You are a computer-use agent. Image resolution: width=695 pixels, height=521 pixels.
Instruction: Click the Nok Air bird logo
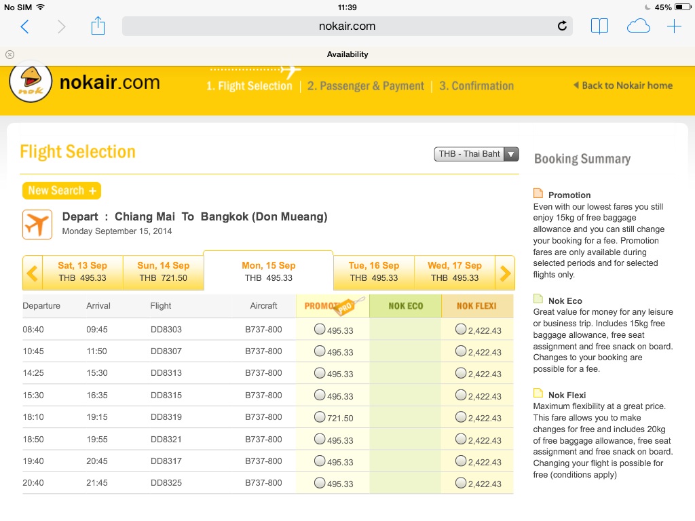coord(31,82)
